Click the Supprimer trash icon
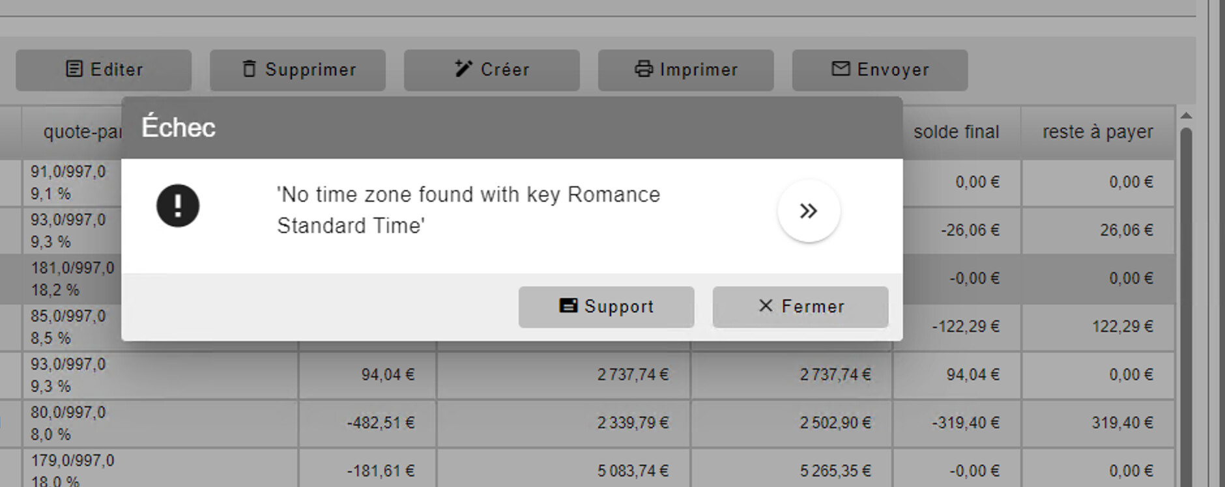 pos(249,69)
